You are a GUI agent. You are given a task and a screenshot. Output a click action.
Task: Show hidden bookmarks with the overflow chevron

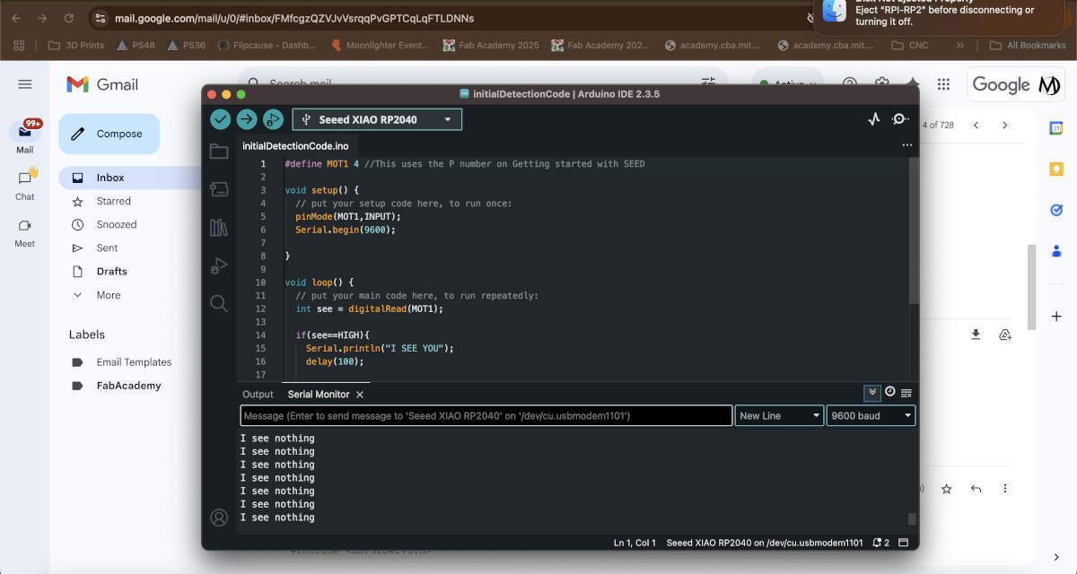click(960, 45)
